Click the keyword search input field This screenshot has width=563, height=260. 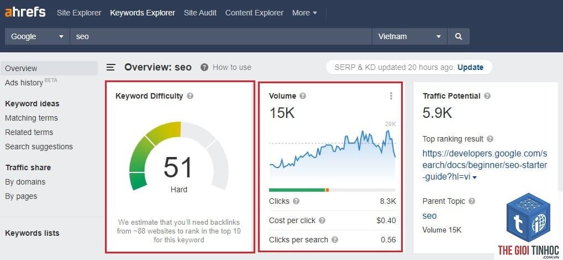[221, 36]
